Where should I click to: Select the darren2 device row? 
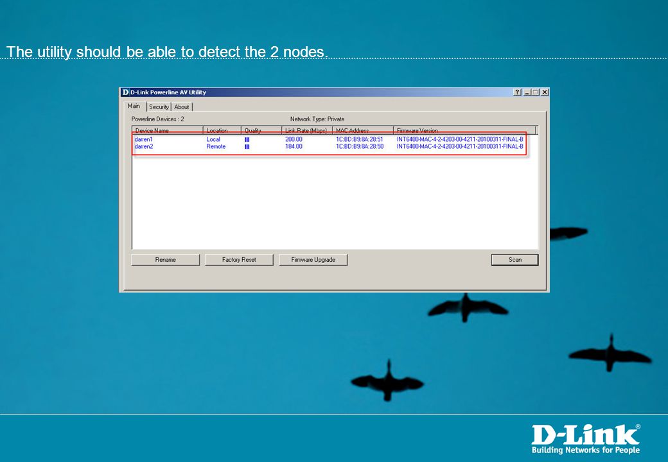pos(329,146)
